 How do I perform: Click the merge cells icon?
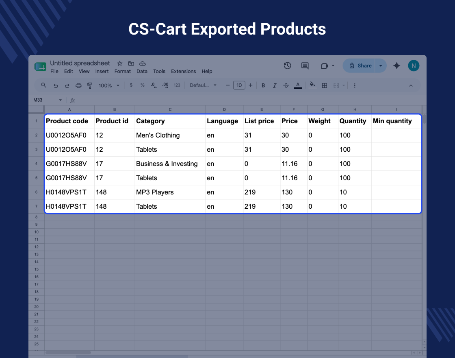(336, 85)
